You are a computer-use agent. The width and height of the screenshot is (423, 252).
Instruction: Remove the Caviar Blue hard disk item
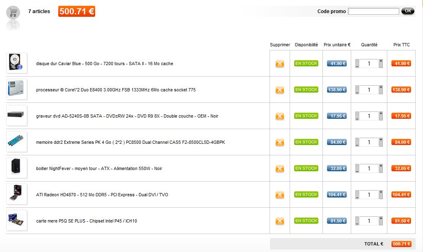(x=279, y=64)
